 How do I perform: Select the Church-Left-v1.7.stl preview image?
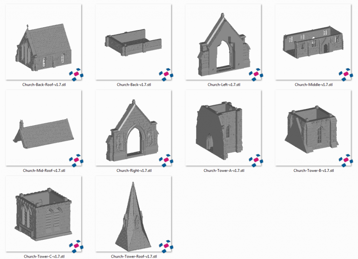click(222, 40)
